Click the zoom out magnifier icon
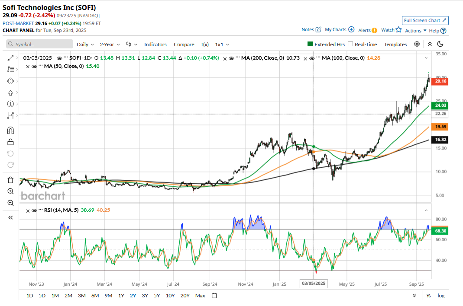Viewport: 463px width, 306px height. click(11, 203)
